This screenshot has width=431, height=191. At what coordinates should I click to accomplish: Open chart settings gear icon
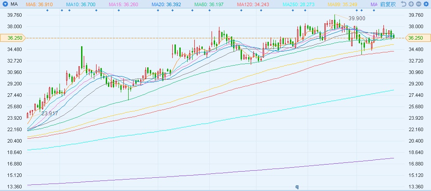point(425,4)
